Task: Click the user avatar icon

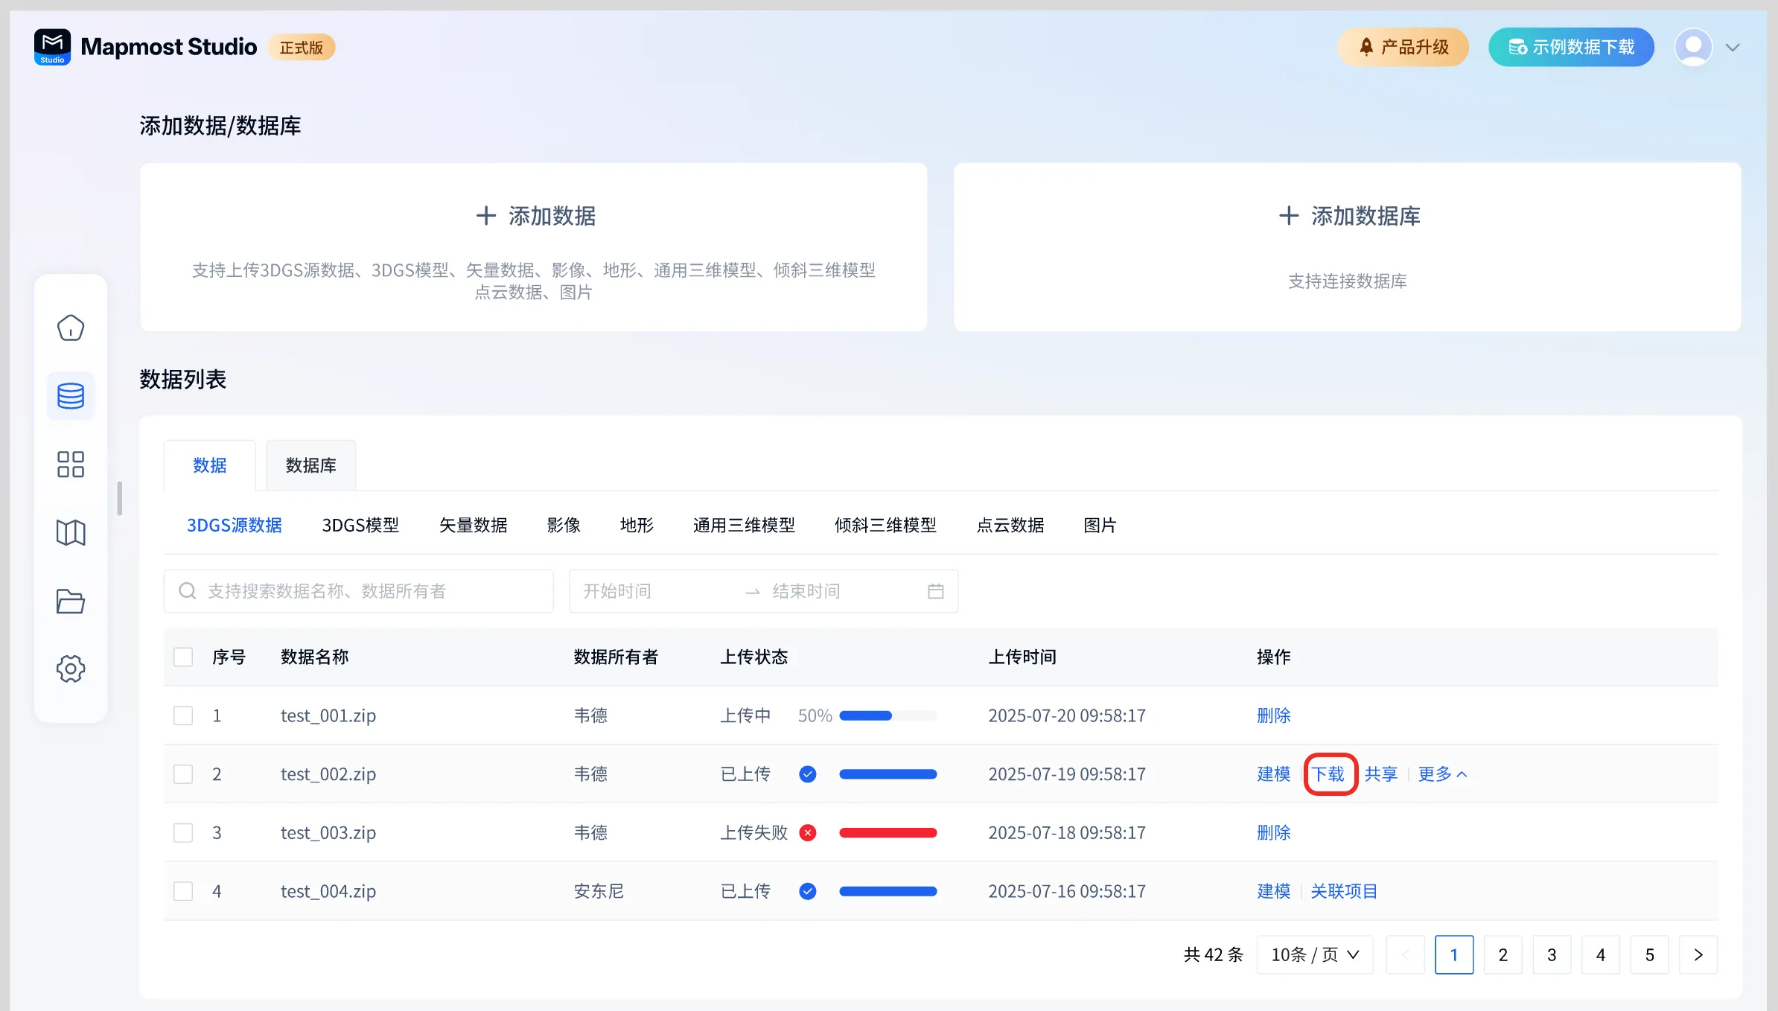Action: (1693, 47)
